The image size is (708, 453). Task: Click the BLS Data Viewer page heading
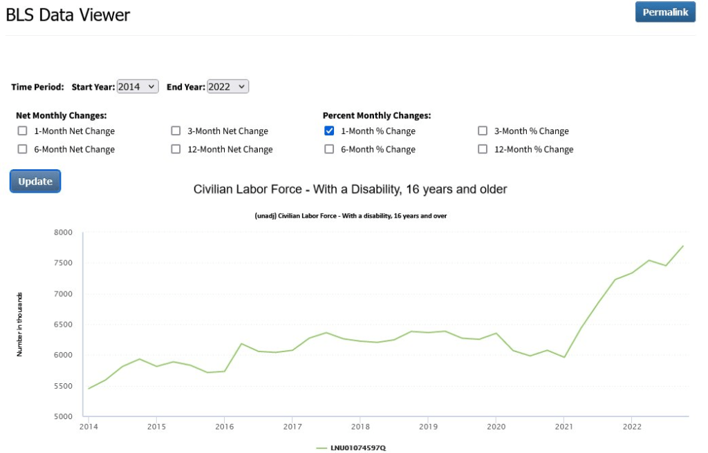pos(68,15)
